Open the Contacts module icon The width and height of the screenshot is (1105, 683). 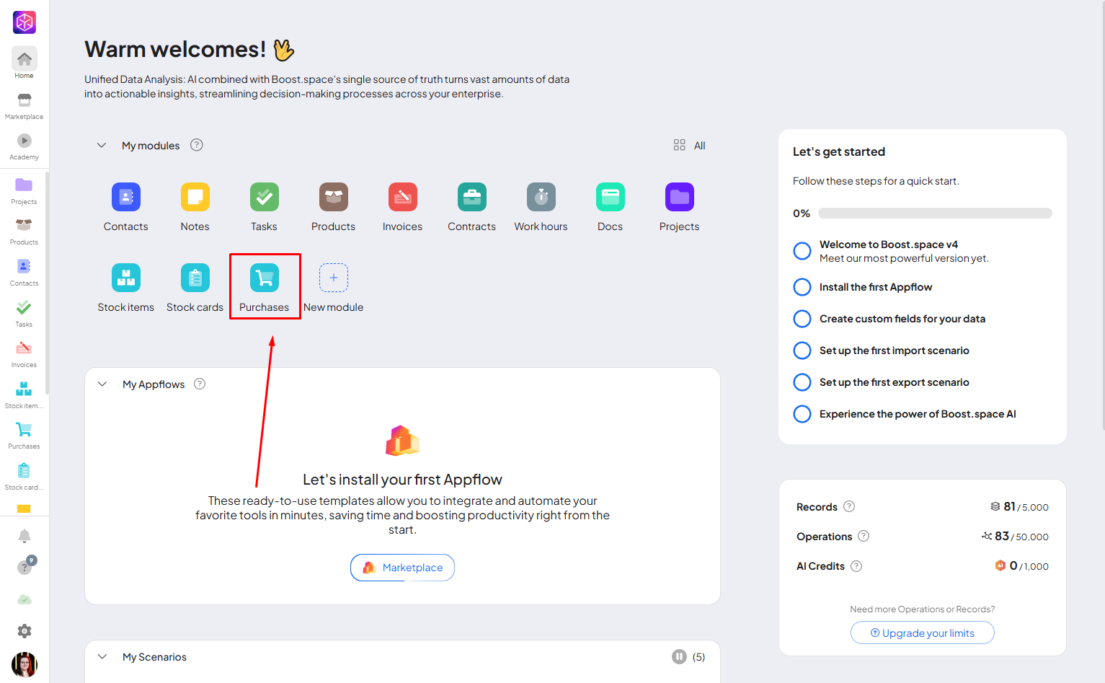[x=126, y=197]
